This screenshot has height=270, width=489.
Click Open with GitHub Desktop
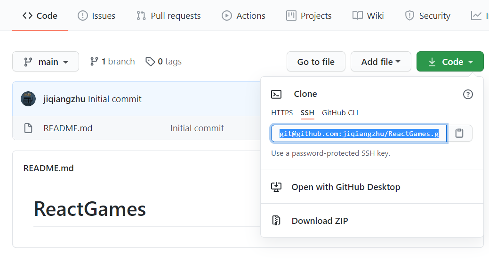pyautogui.click(x=346, y=187)
